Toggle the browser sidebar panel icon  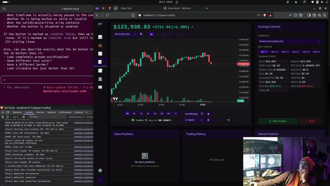pyautogui.click(x=309, y=15)
